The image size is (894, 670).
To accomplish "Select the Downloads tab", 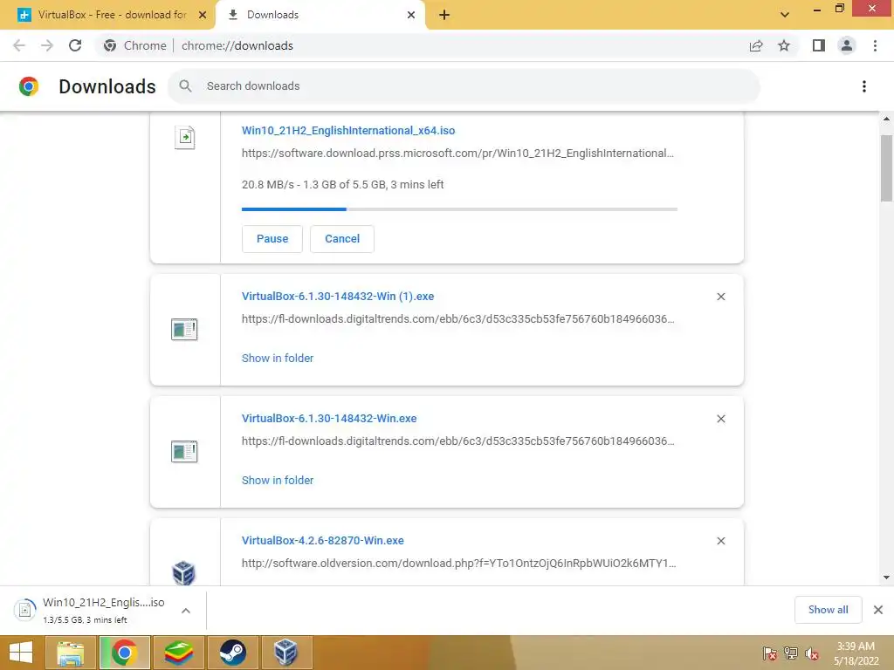I will coord(320,15).
